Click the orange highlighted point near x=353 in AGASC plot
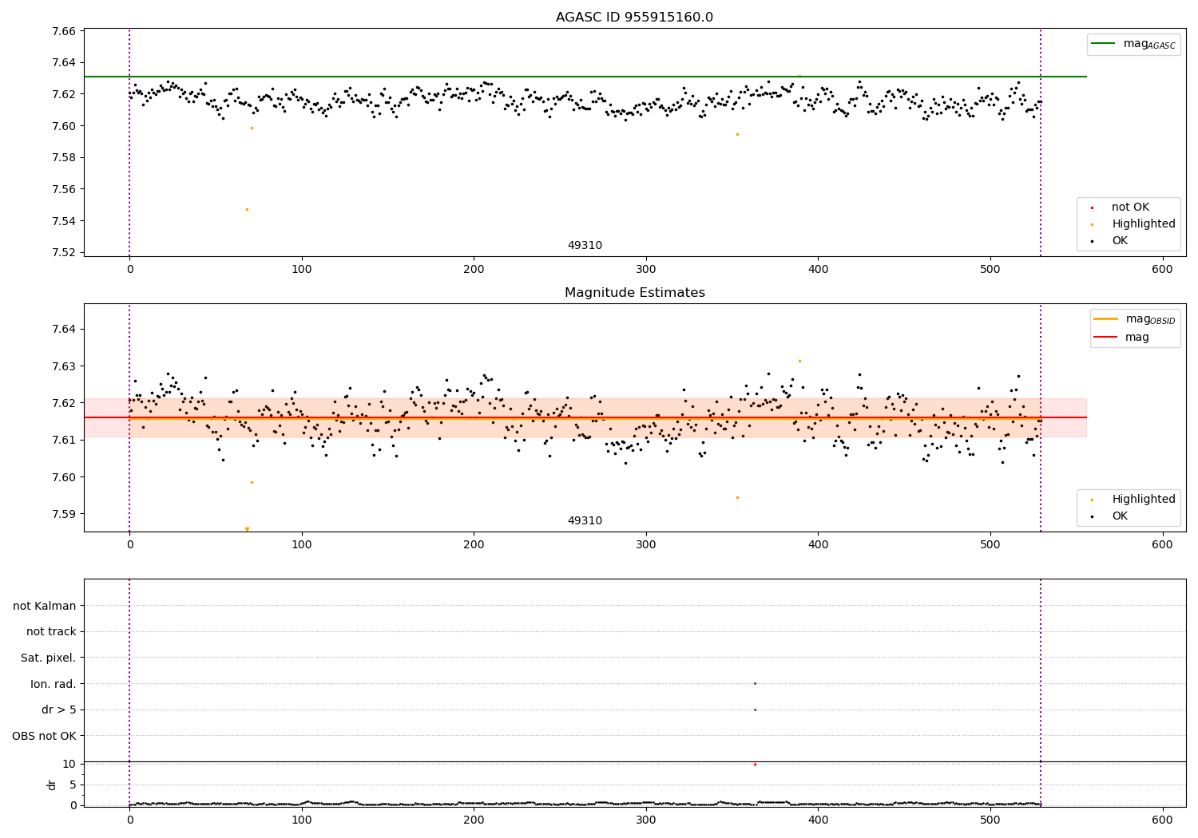This screenshot has width=1198, height=838. (737, 134)
